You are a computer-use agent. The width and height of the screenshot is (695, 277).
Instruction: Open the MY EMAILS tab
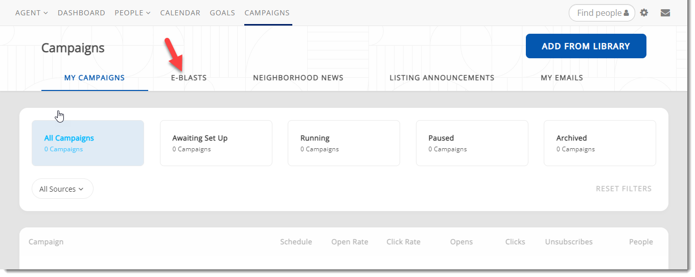click(x=562, y=78)
